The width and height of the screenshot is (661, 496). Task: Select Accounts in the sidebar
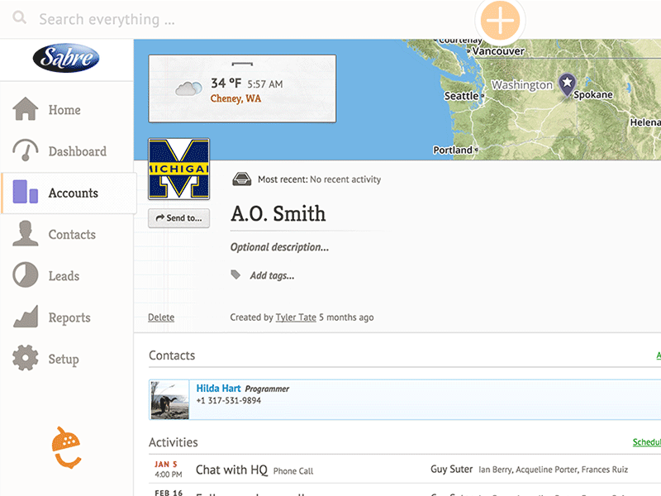(x=74, y=193)
